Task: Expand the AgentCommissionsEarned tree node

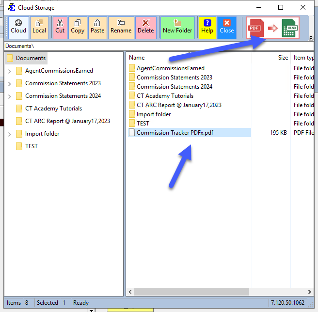Action: point(10,71)
